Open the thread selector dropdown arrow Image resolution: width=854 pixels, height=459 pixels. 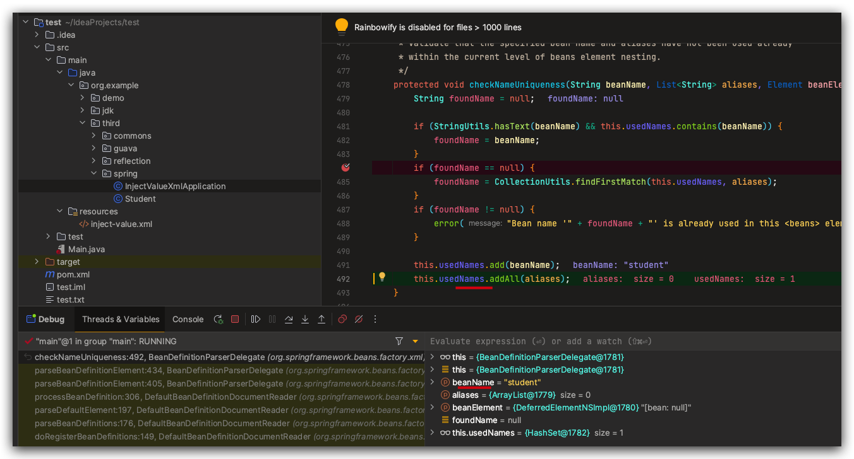[415, 341]
